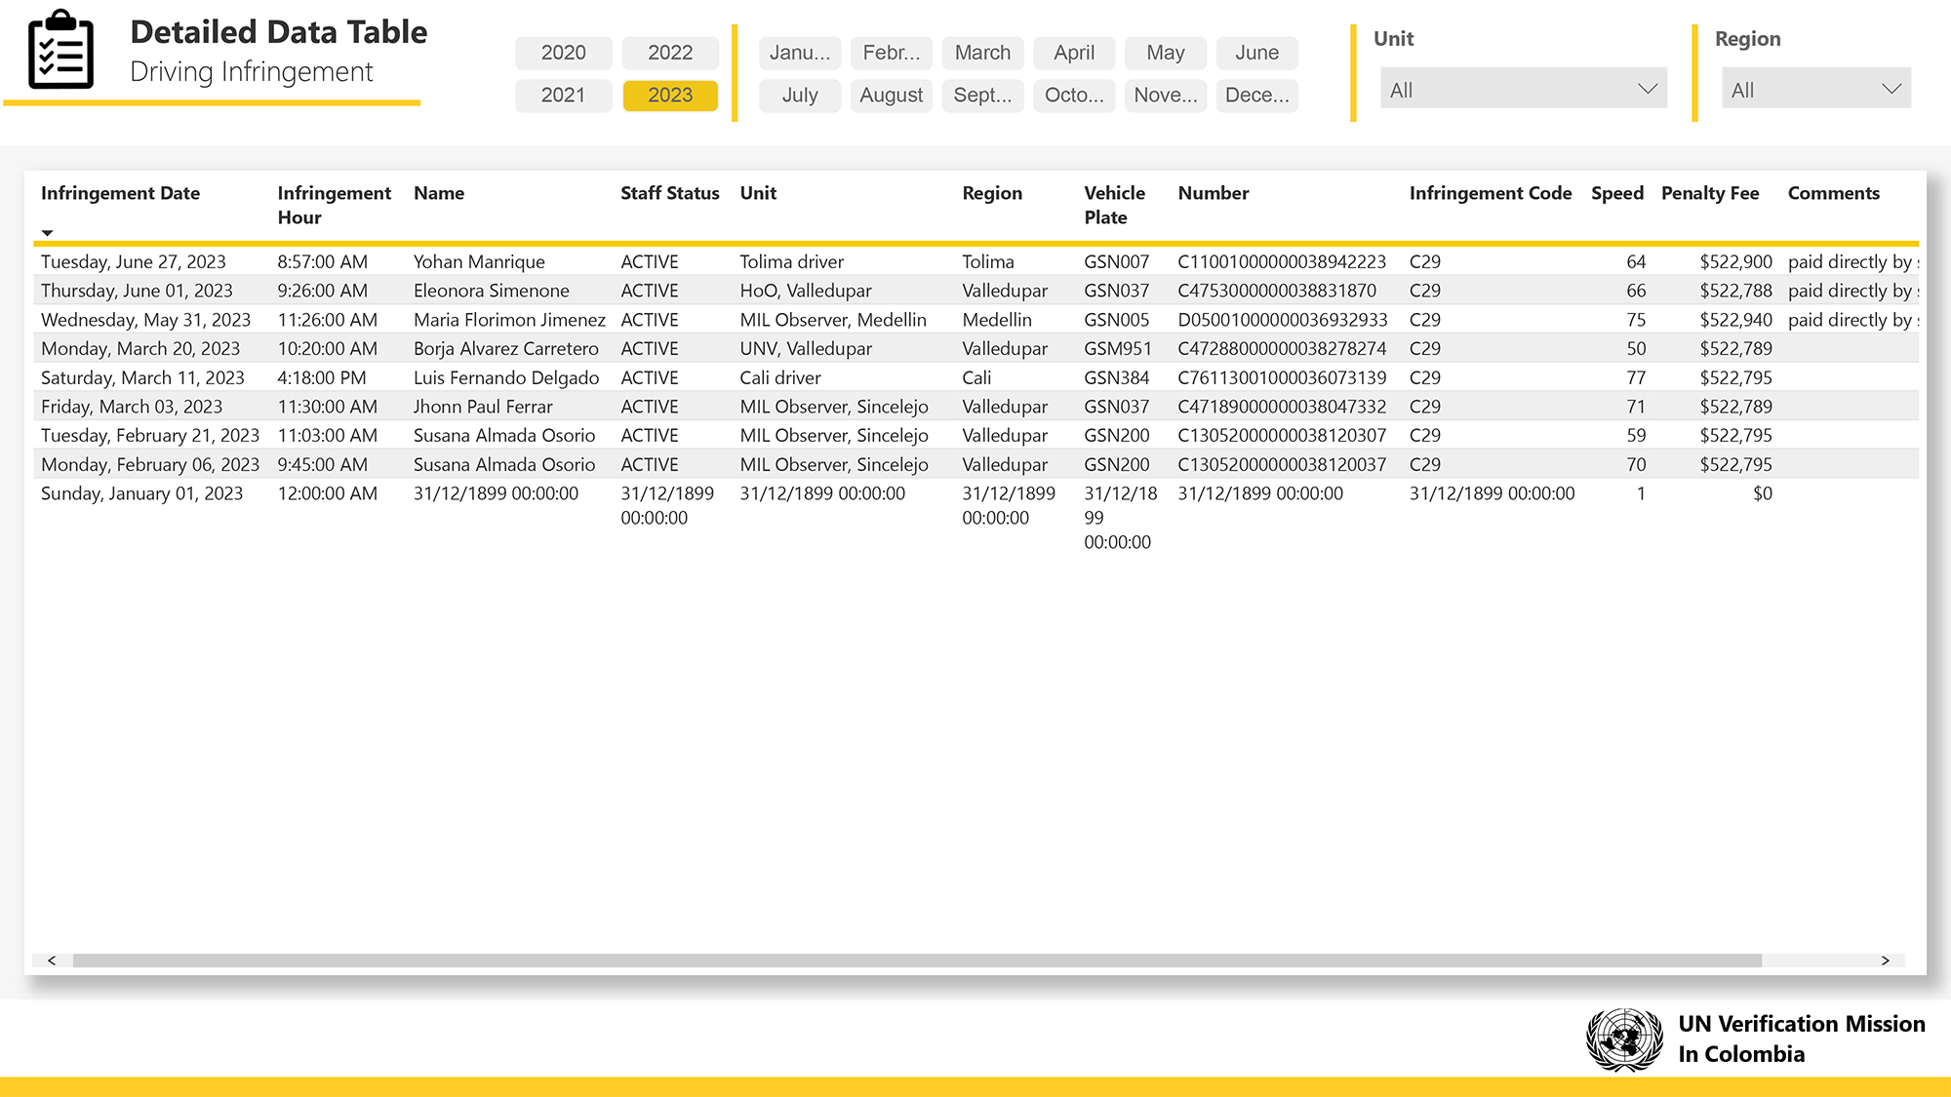The height and width of the screenshot is (1097, 1951).
Task: Click the UNV, Valledupar unit cell
Action: (x=806, y=348)
